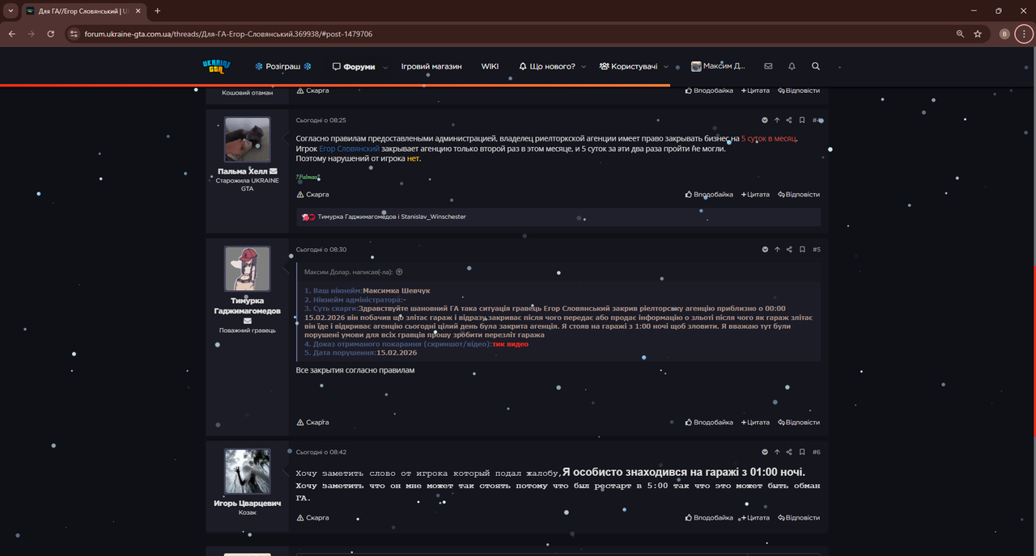Like the topmost partially visible post
The height and width of the screenshot is (556, 1036).
pyautogui.click(x=709, y=91)
